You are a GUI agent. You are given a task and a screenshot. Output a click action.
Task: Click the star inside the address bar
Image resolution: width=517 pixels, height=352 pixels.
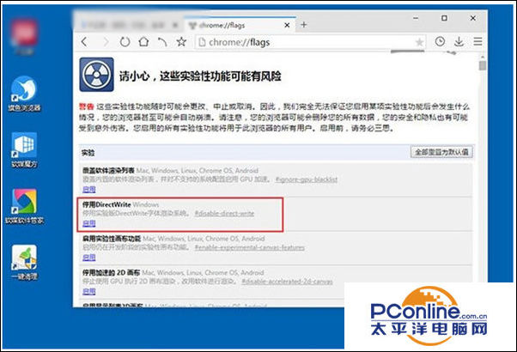tap(419, 42)
